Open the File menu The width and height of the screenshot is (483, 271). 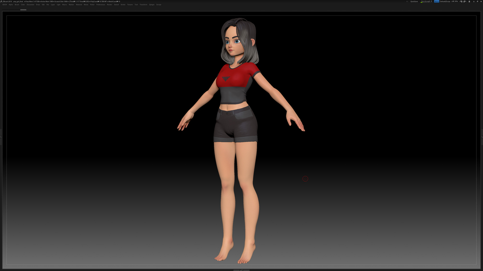click(48, 5)
